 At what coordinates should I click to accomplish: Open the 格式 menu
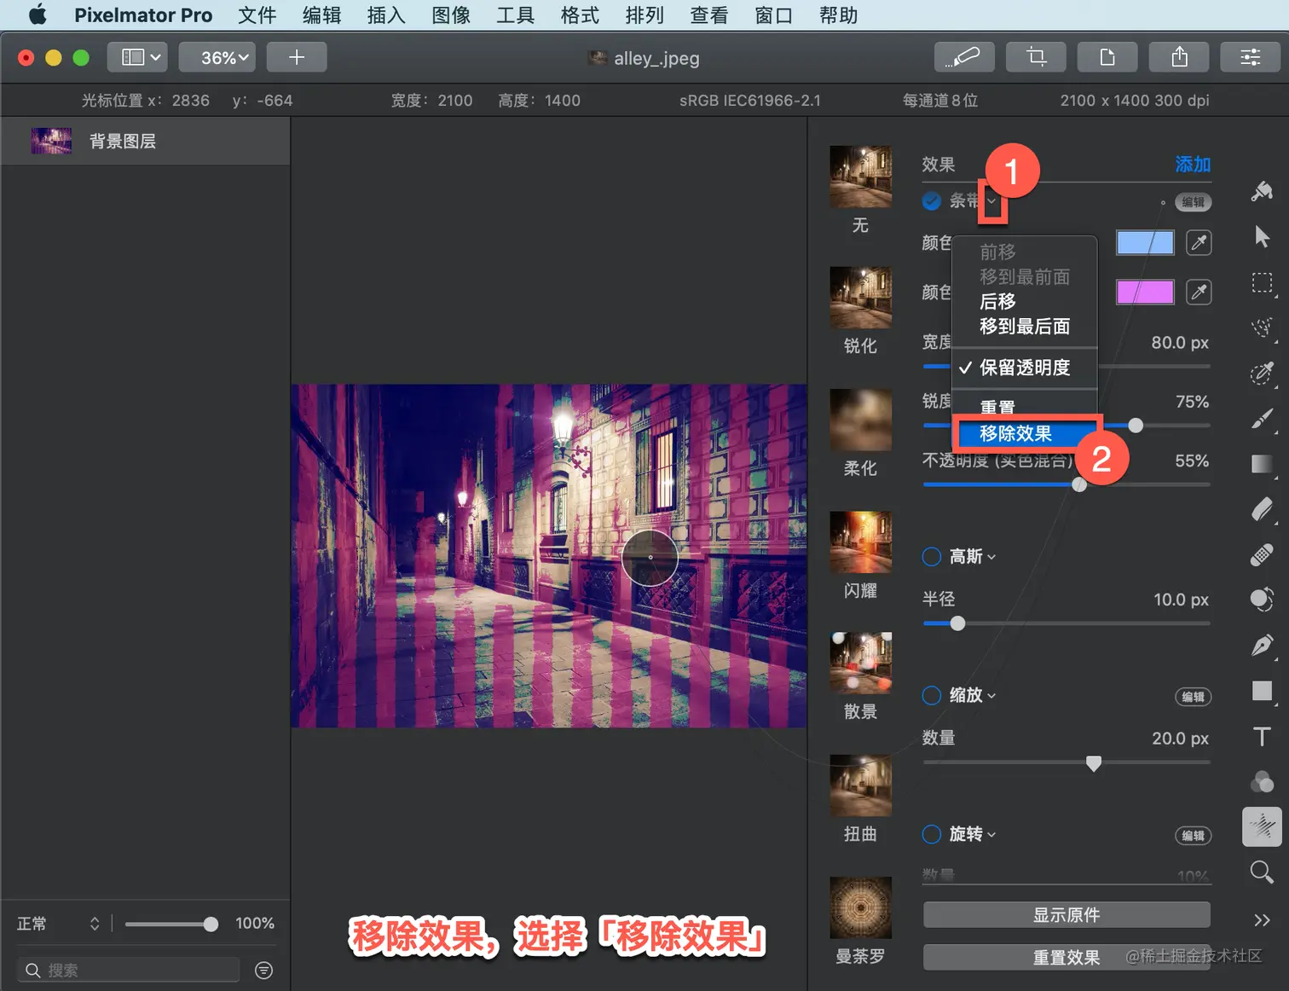pos(580,15)
